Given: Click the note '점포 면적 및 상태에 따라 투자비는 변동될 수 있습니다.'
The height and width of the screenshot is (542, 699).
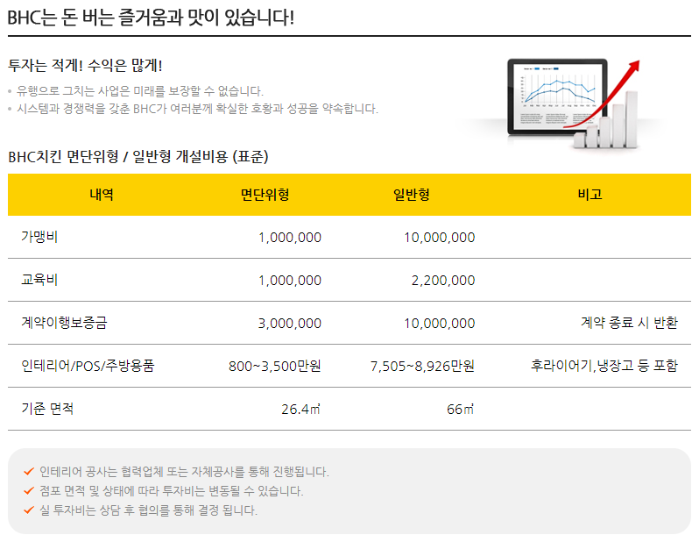Looking at the screenshot, I should 171,490.
